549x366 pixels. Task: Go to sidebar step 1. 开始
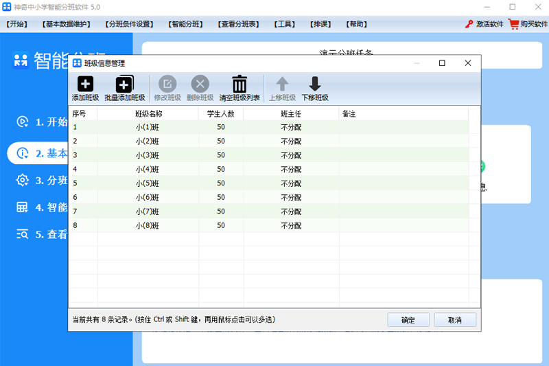coord(42,122)
